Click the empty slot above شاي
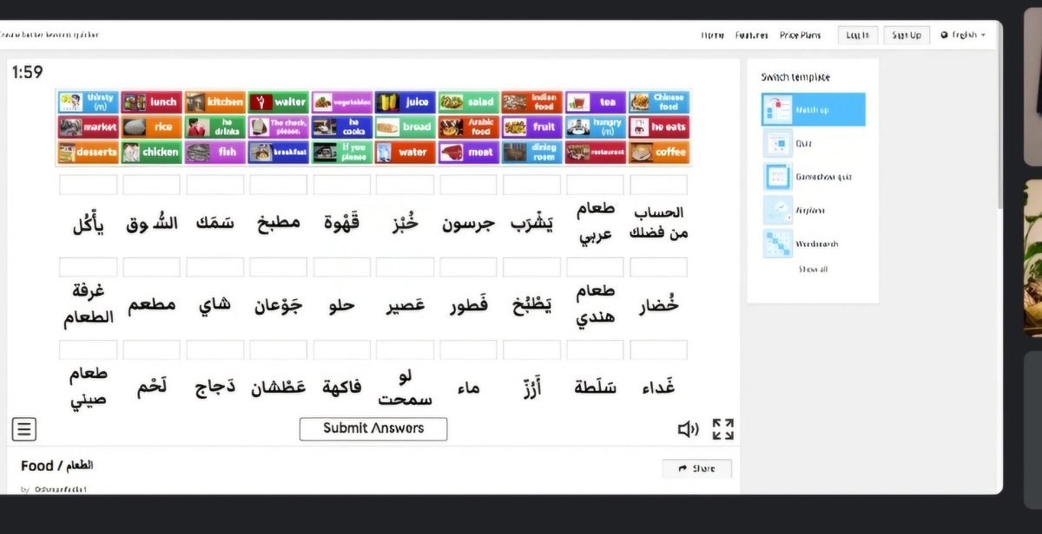 (x=214, y=267)
